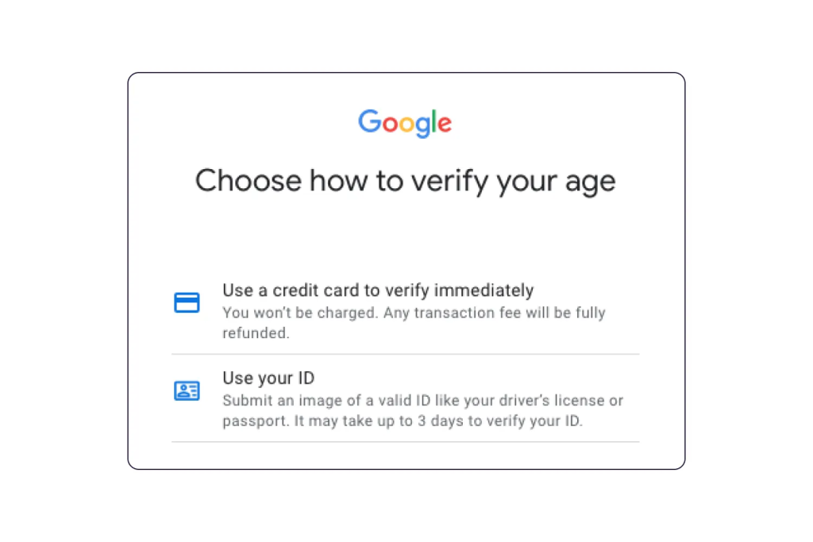Viewport: 813px width, 542px height.
Task: Click the refunded transaction fee text
Action: pyautogui.click(x=413, y=322)
